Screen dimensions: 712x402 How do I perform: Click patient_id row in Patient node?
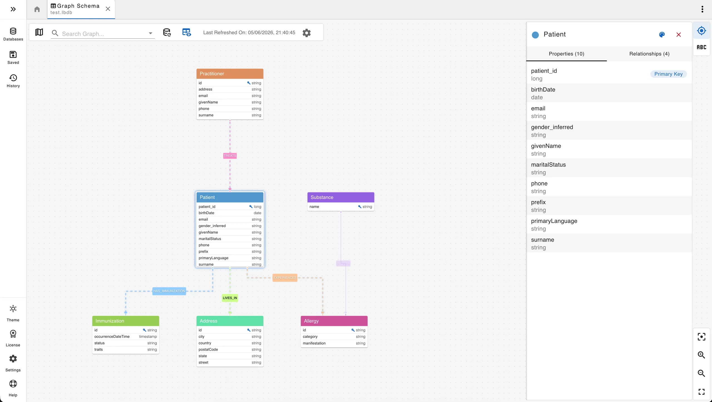pos(230,207)
